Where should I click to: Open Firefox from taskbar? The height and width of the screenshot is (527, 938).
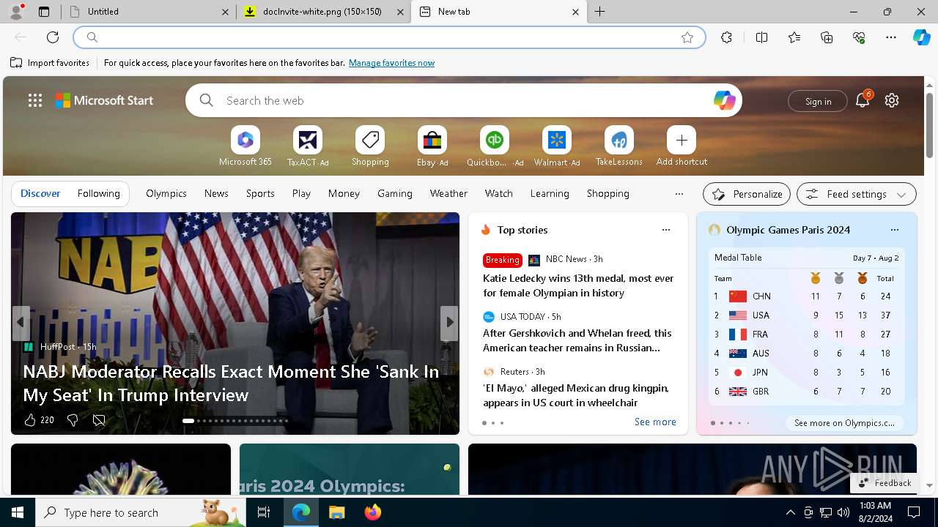(373, 512)
